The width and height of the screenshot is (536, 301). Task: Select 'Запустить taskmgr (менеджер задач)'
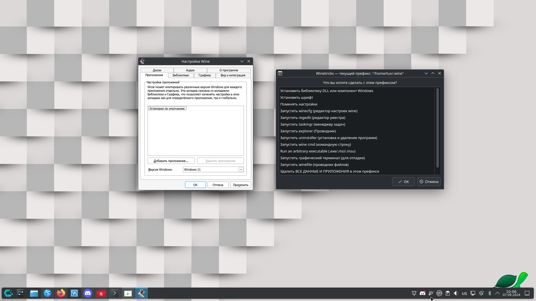(357, 124)
